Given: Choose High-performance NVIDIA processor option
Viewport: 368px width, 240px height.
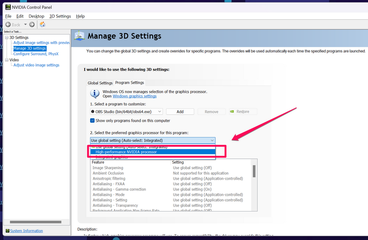Looking at the screenshot, I should (x=153, y=152).
